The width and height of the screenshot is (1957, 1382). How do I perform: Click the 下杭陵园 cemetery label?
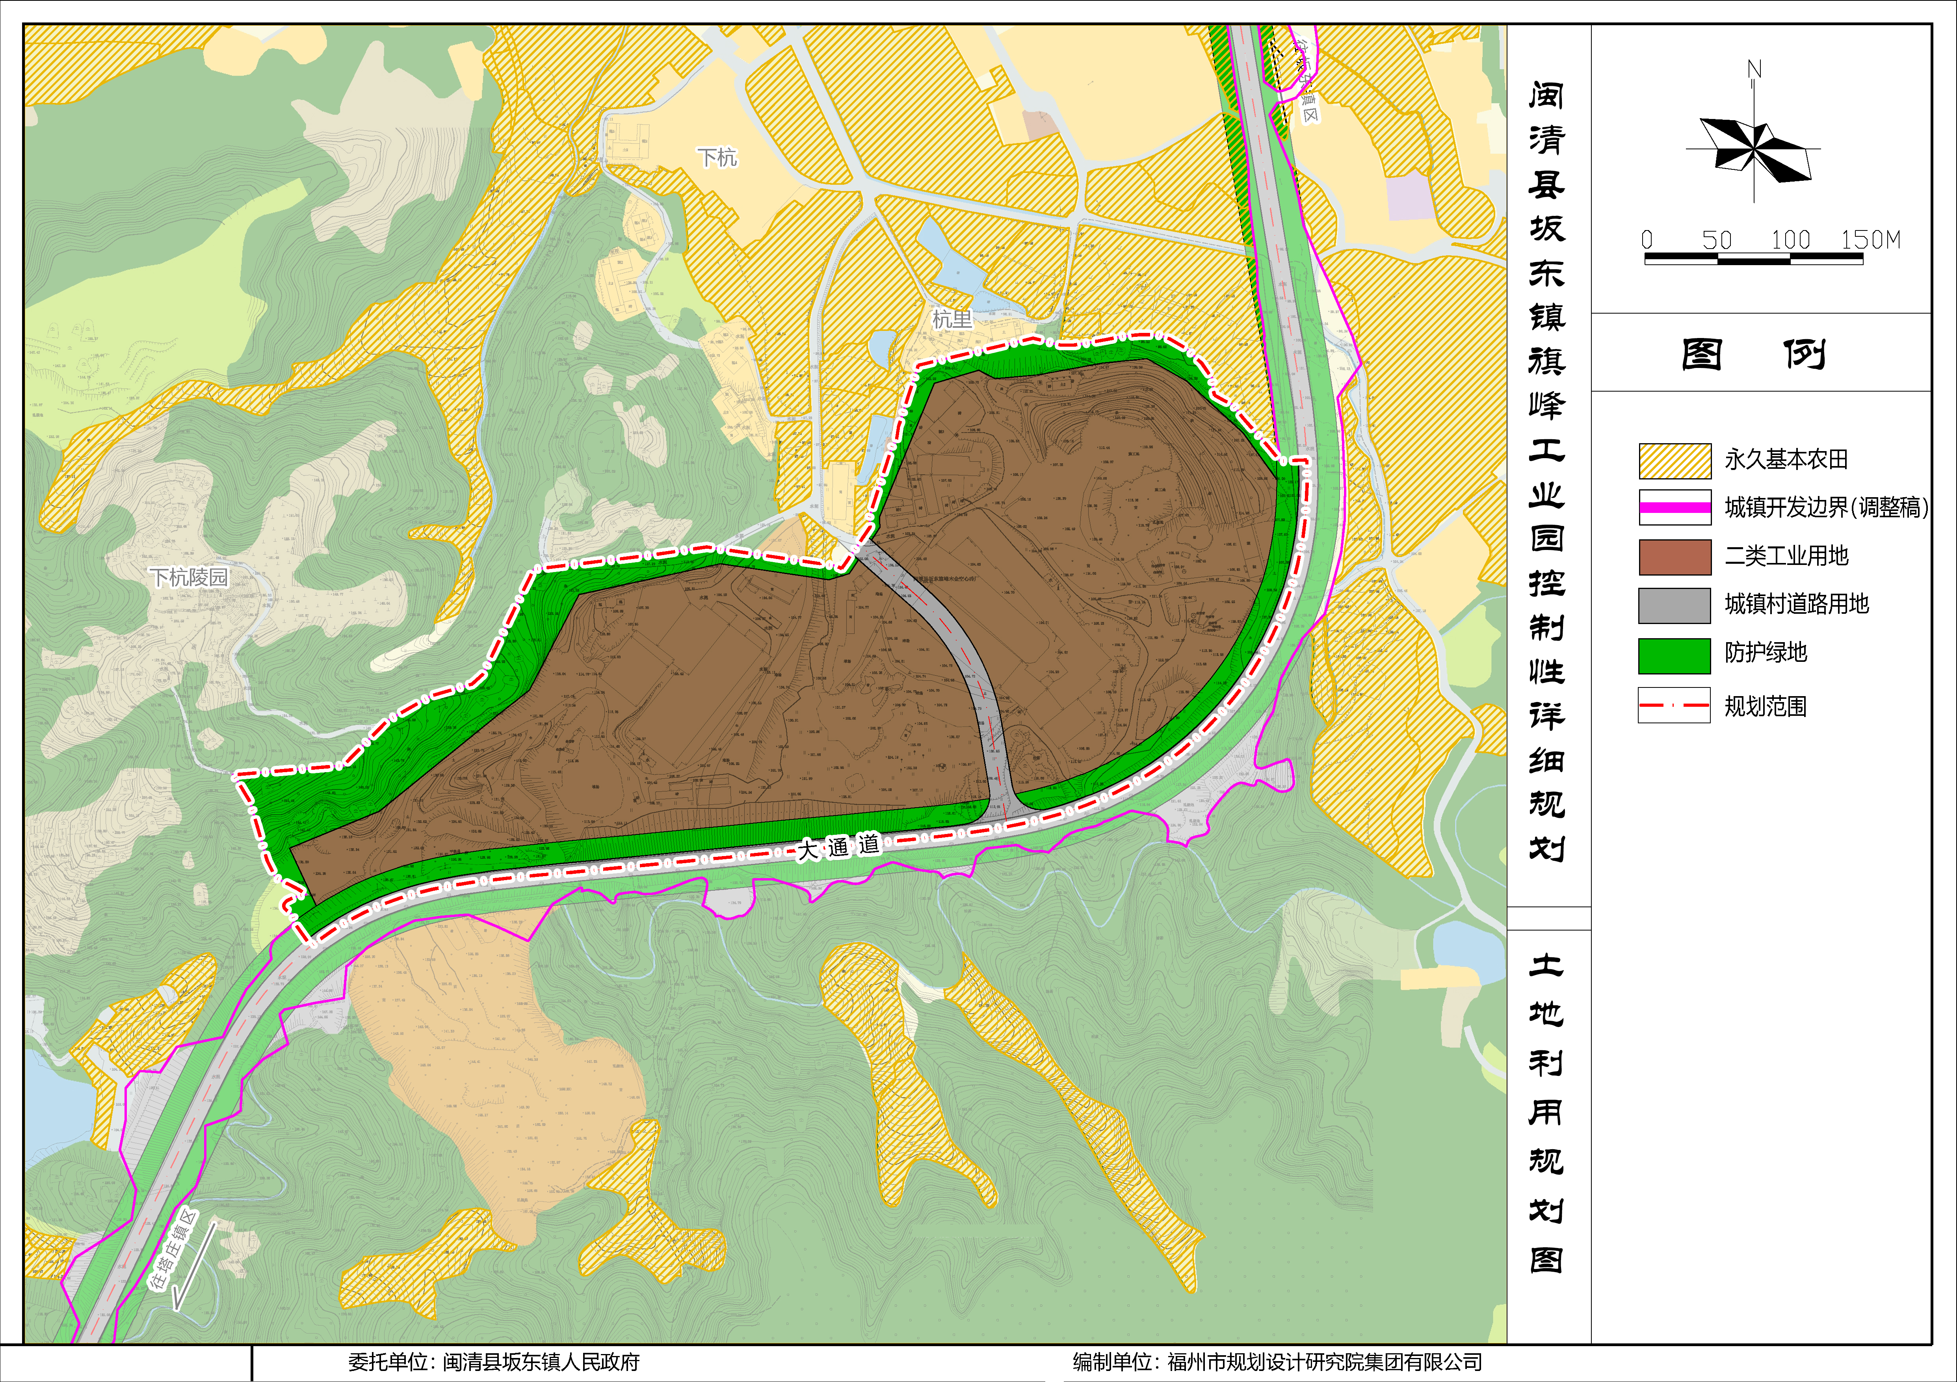(189, 578)
